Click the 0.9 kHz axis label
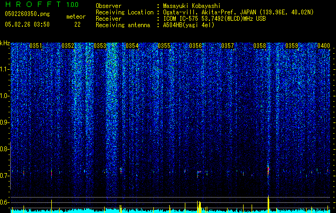Viewport: 336px width, 213px height. point(5,122)
